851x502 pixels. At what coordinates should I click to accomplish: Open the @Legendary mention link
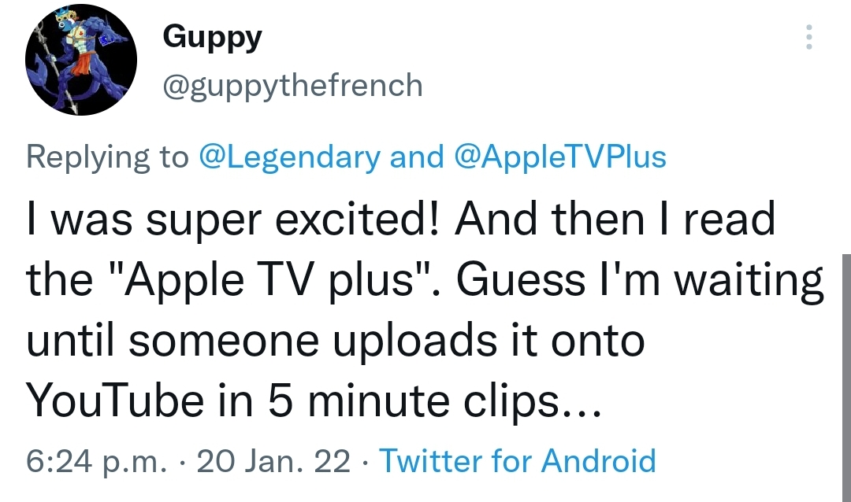[x=289, y=157]
